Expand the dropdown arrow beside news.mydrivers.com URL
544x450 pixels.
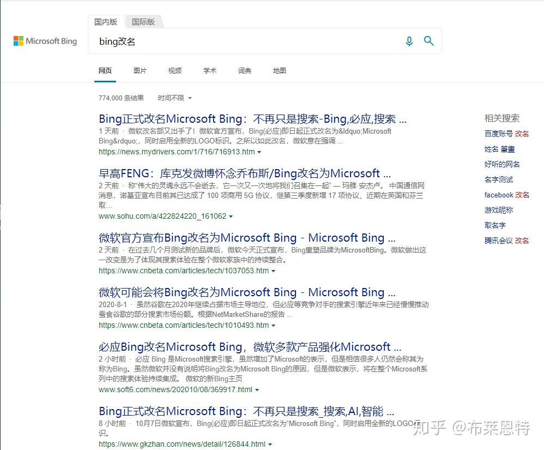pyautogui.click(x=258, y=152)
